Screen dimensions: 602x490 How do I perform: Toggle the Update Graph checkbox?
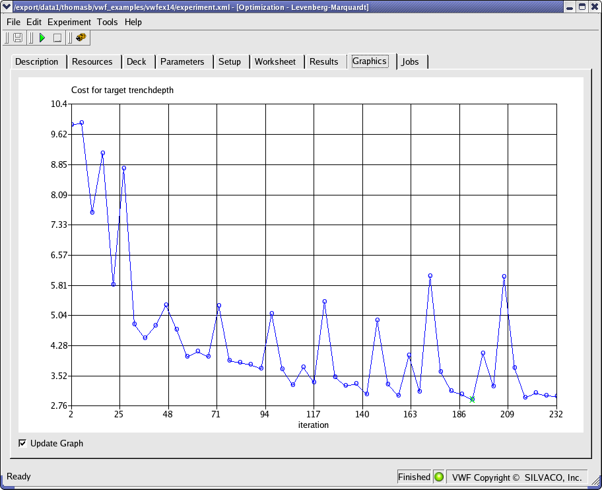[x=22, y=443]
